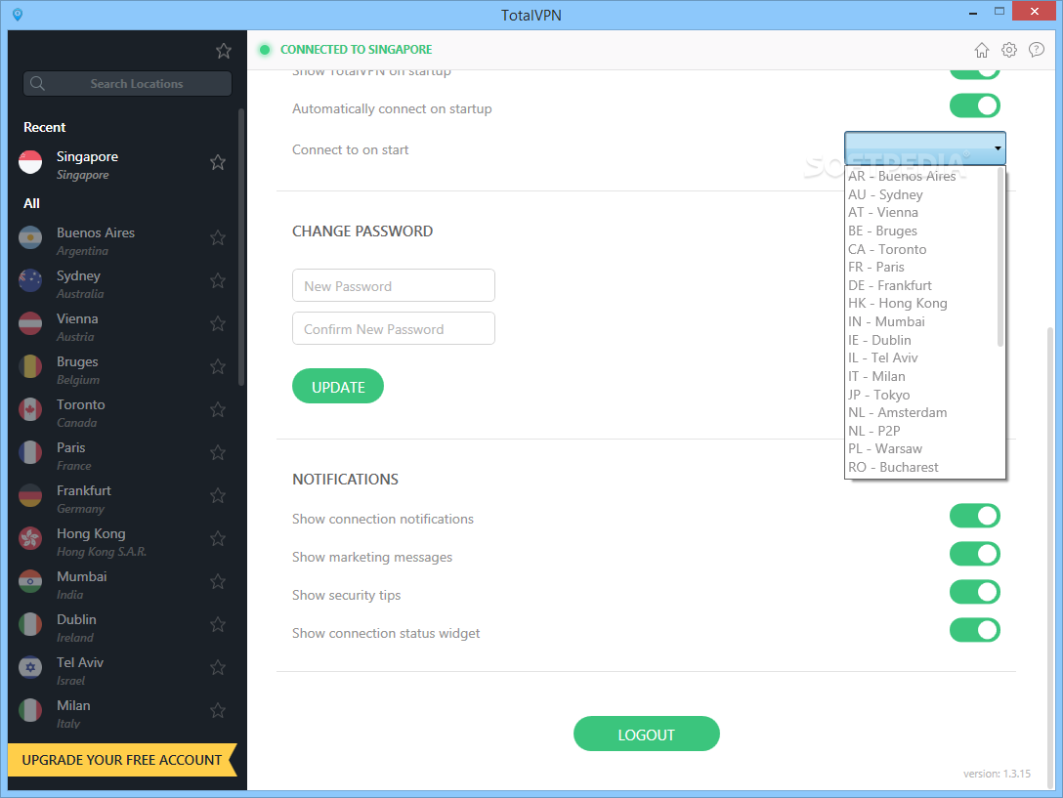
Task: Click the TotalVPN title bar logo
Action: pyautogui.click(x=18, y=15)
